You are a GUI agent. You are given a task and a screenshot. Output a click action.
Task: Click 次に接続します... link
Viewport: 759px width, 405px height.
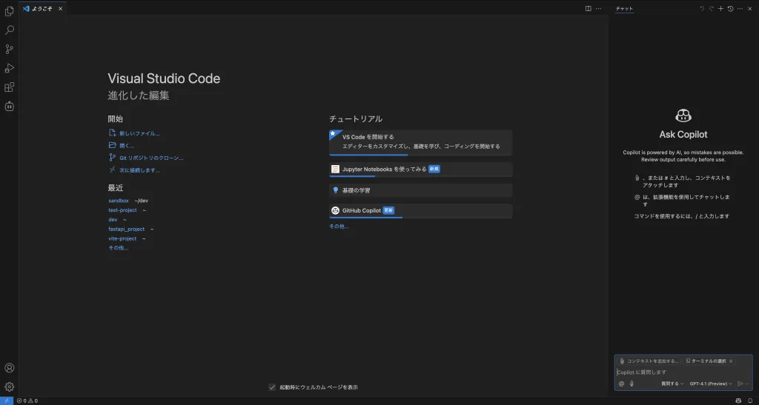point(140,170)
